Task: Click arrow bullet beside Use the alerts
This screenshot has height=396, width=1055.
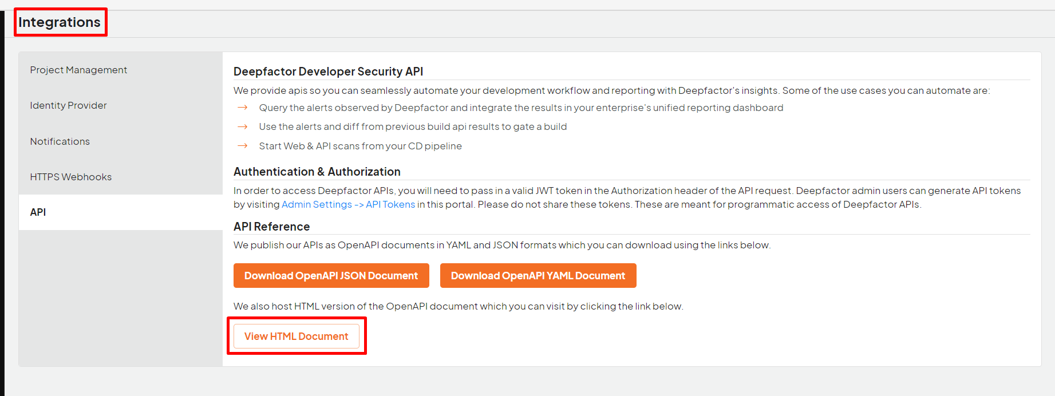Action: pyautogui.click(x=243, y=126)
